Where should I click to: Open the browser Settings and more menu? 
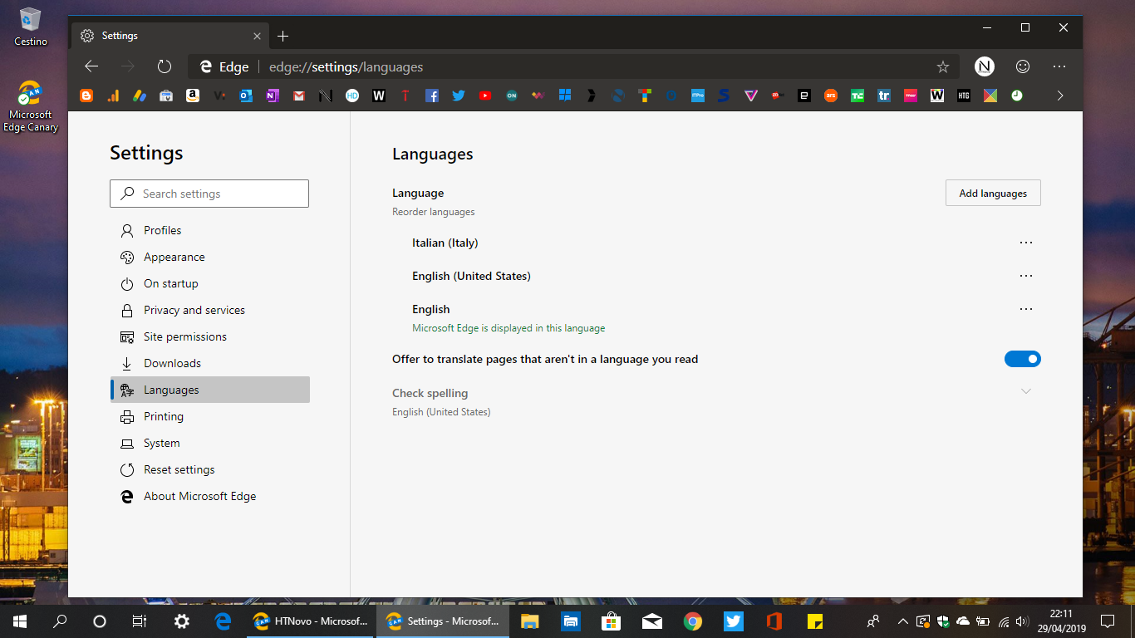pos(1059,66)
